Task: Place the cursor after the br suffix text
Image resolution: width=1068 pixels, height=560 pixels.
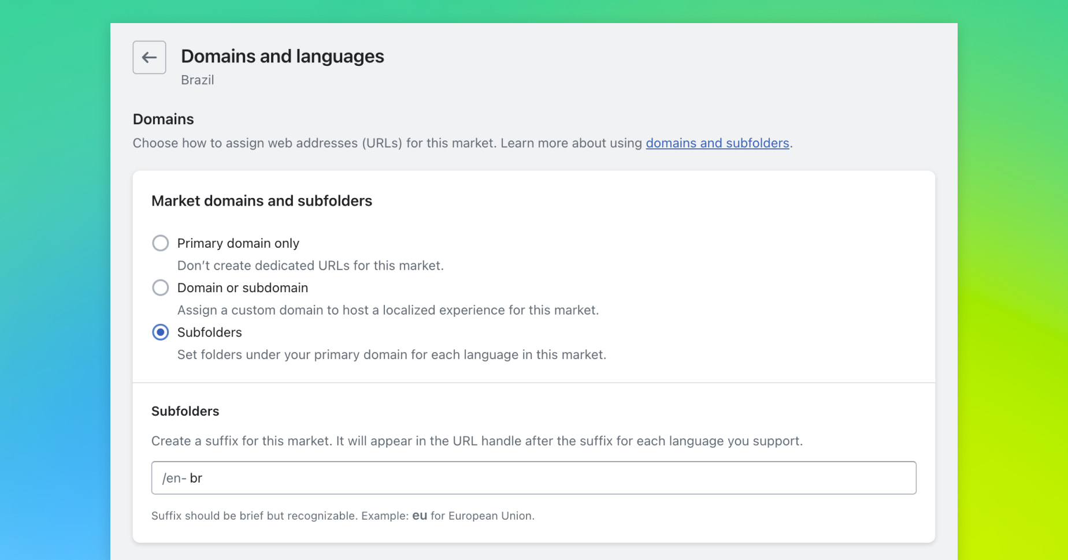Action: [x=205, y=478]
